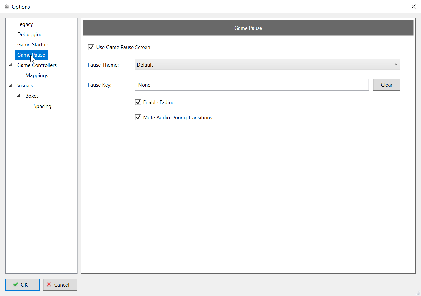Open the Game Startup section
Image resolution: width=421 pixels, height=296 pixels.
click(x=33, y=45)
